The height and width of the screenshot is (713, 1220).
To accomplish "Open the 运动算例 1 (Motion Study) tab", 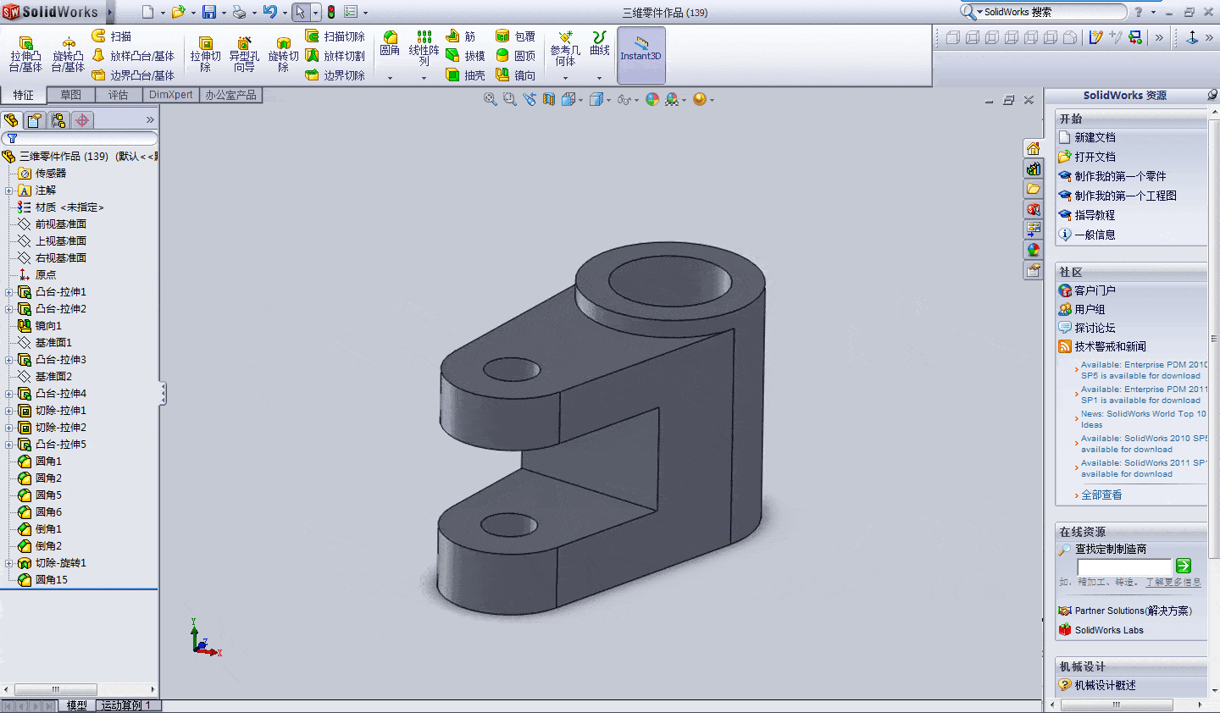I will (126, 705).
